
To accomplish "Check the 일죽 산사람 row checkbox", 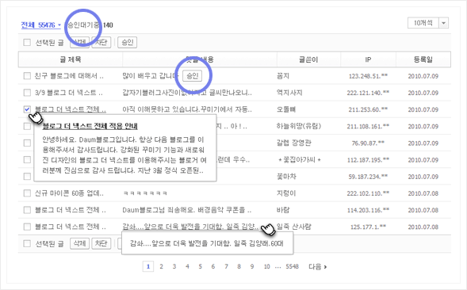I will tap(27, 227).
